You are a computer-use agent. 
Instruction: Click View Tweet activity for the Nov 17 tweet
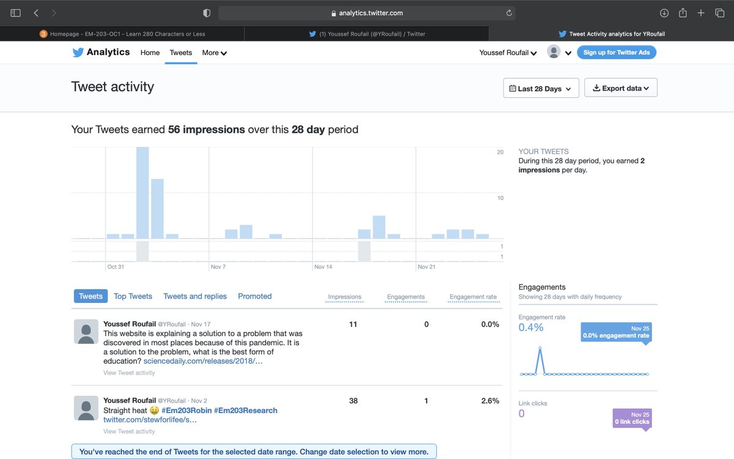click(x=129, y=373)
